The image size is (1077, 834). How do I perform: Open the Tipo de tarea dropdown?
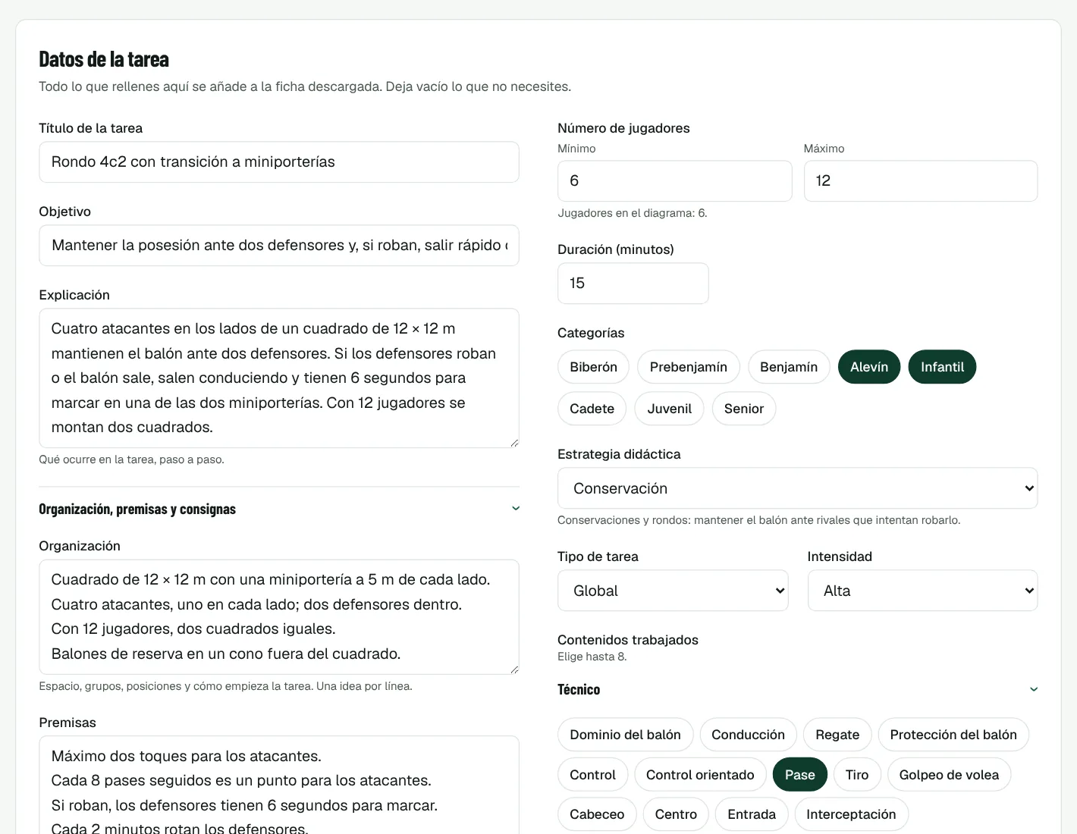pos(673,591)
